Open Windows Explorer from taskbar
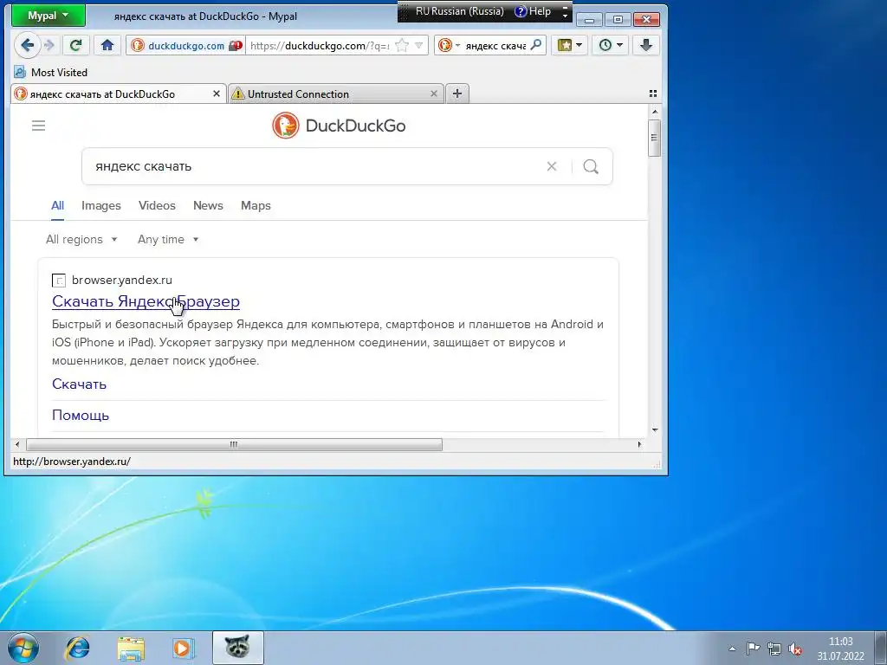Viewport: 887px width, 665px height. pos(131,648)
